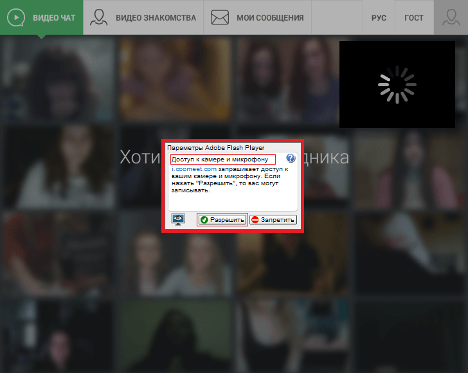Go to МОИ СООБЩЕНИЯ tab label
The width and height of the screenshot is (468, 373).
271,17
